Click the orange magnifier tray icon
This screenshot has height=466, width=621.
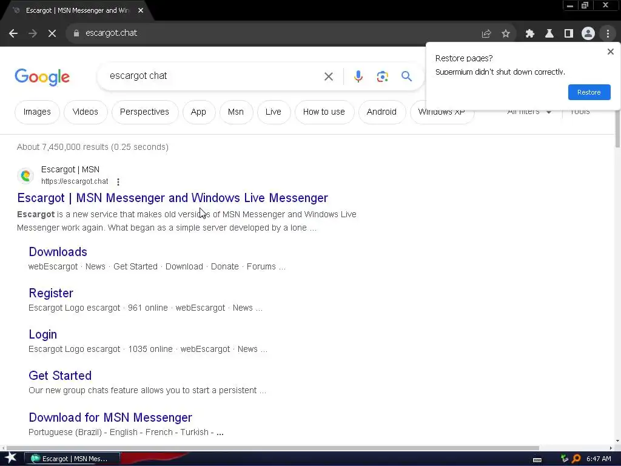click(x=576, y=459)
